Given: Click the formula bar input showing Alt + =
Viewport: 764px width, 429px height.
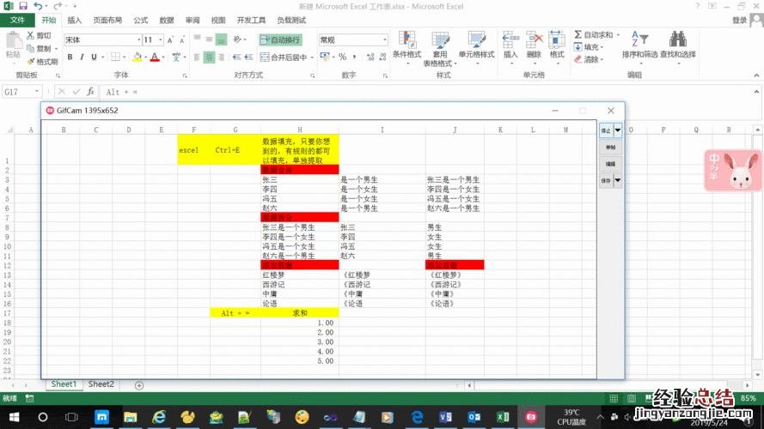Looking at the screenshot, I should 426,92.
